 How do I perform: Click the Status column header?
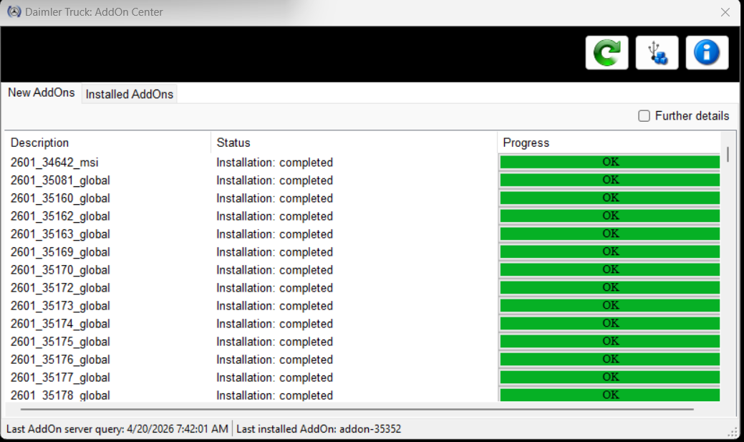[233, 143]
